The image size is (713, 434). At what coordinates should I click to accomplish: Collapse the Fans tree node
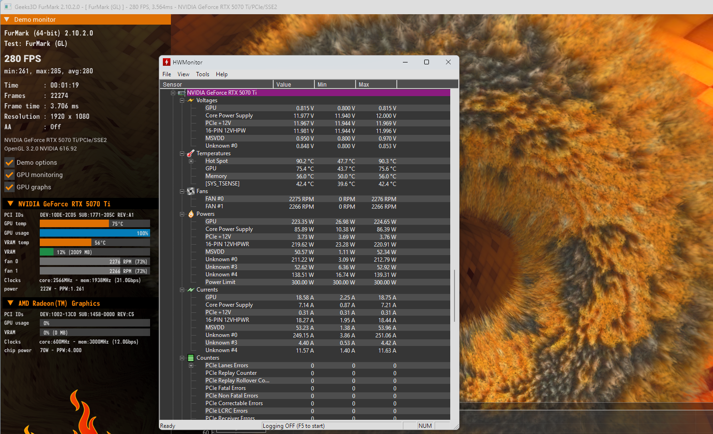coord(182,191)
